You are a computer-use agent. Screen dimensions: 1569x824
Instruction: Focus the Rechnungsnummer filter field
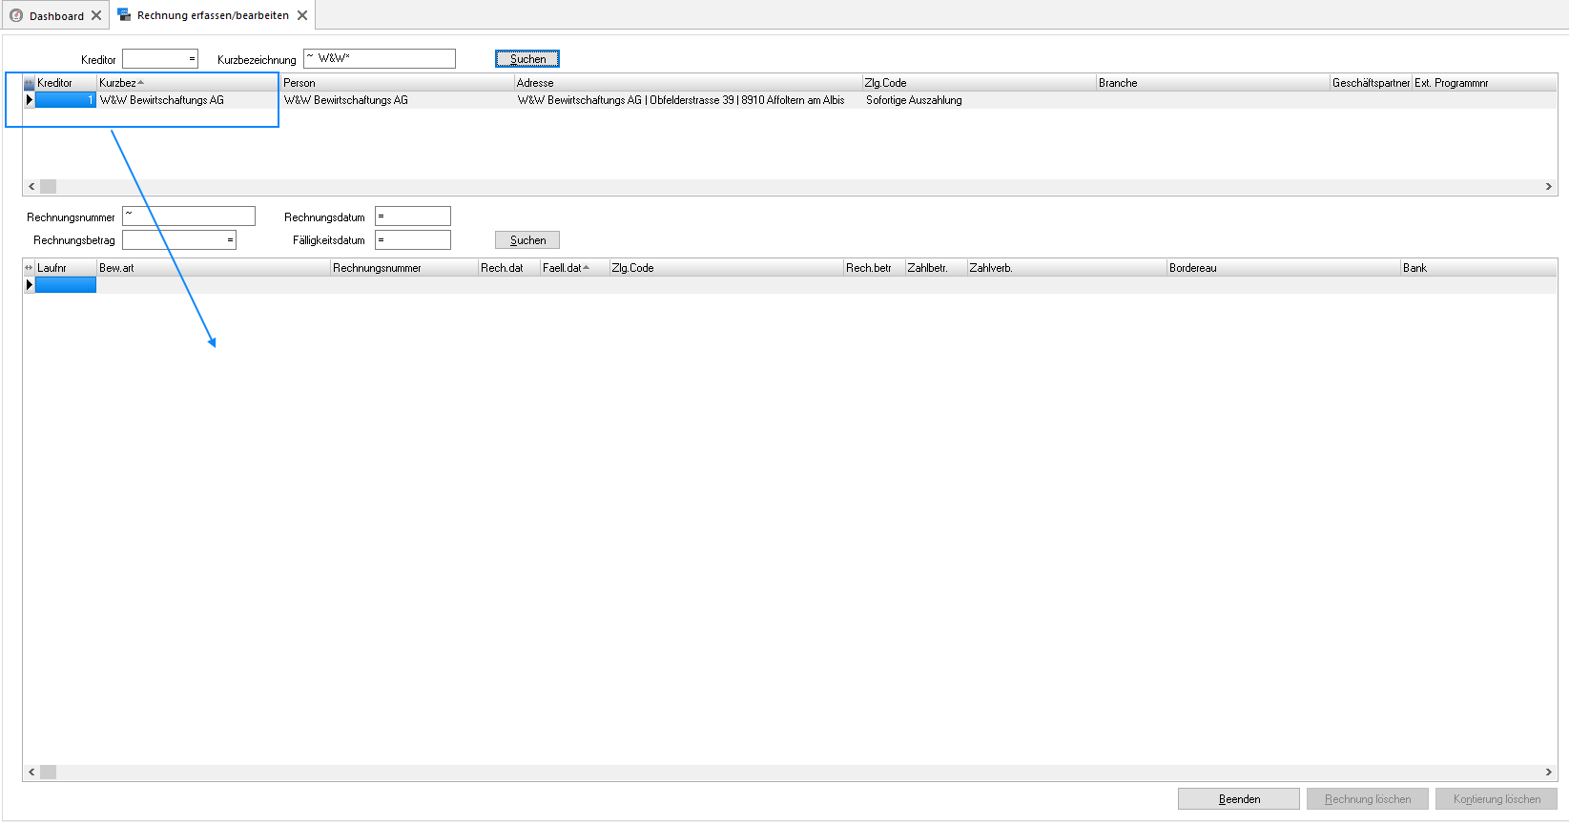(x=189, y=216)
